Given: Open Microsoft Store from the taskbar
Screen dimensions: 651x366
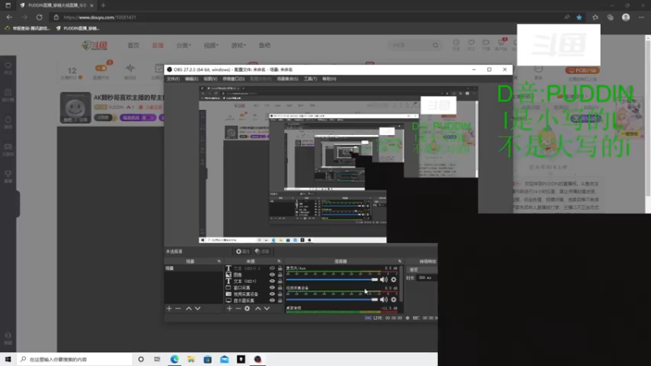Looking at the screenshot, I should [208, 359].
